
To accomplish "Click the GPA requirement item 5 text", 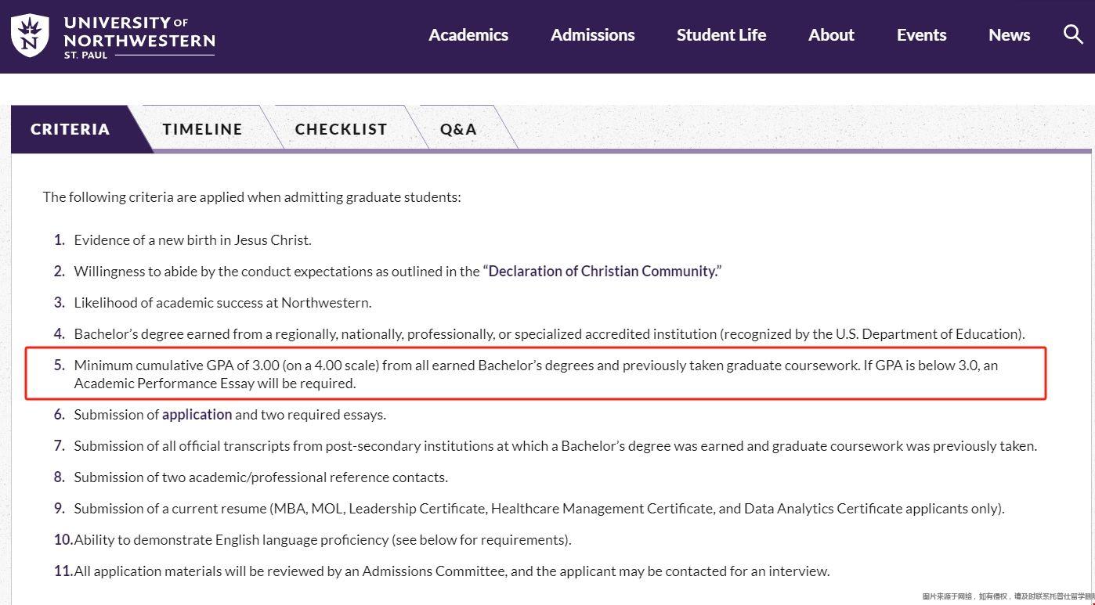I will (536, 374).
